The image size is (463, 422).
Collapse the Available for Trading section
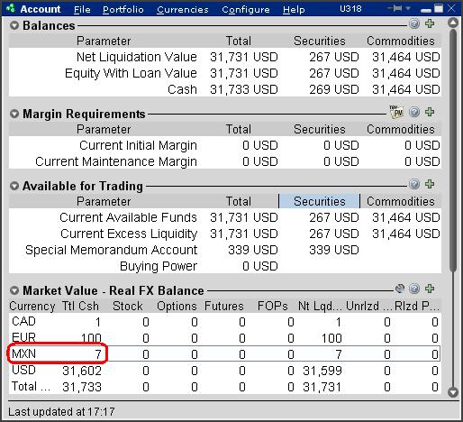point(14,186)
